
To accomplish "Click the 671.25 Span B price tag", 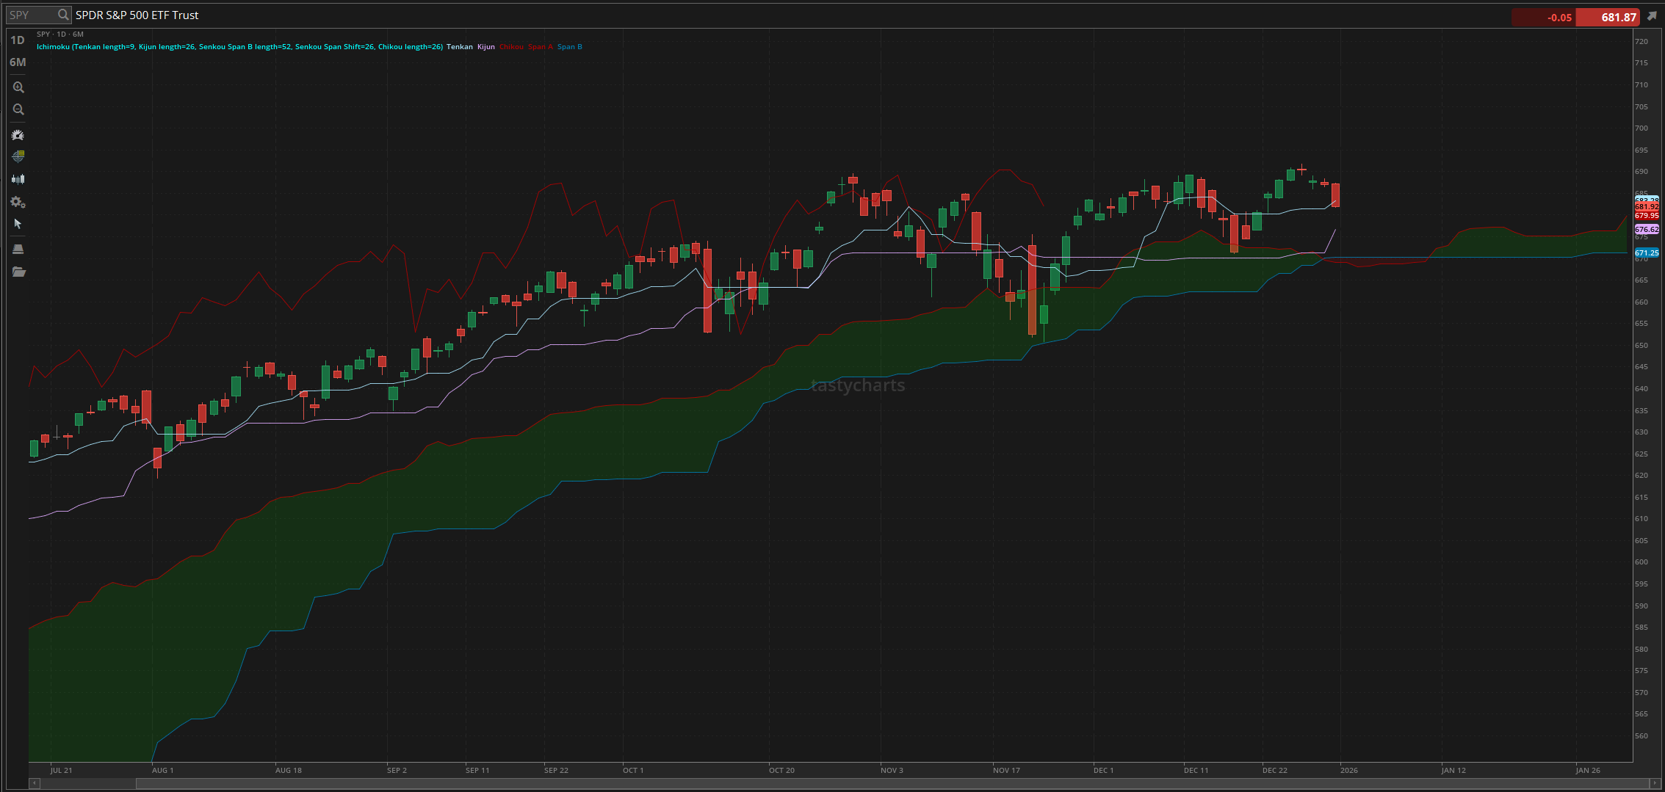I will (1647, 253).
